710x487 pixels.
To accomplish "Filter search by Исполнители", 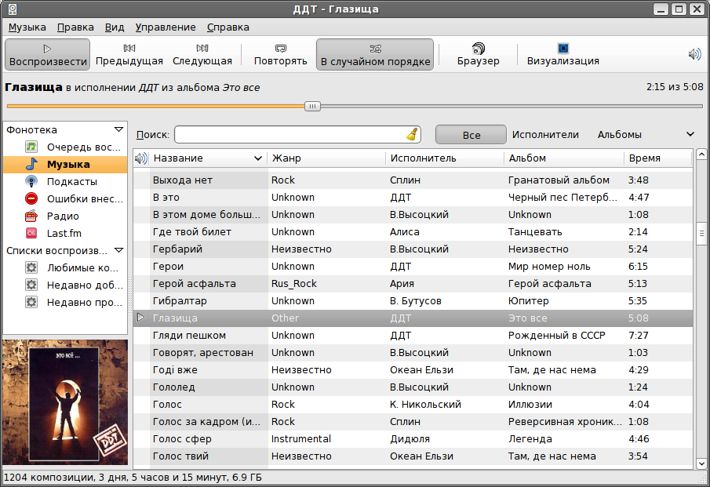I will click(x=545, y=135).
